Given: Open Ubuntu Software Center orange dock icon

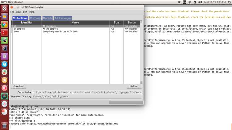Looking at the screenshot, I should [x=4, y=80].
